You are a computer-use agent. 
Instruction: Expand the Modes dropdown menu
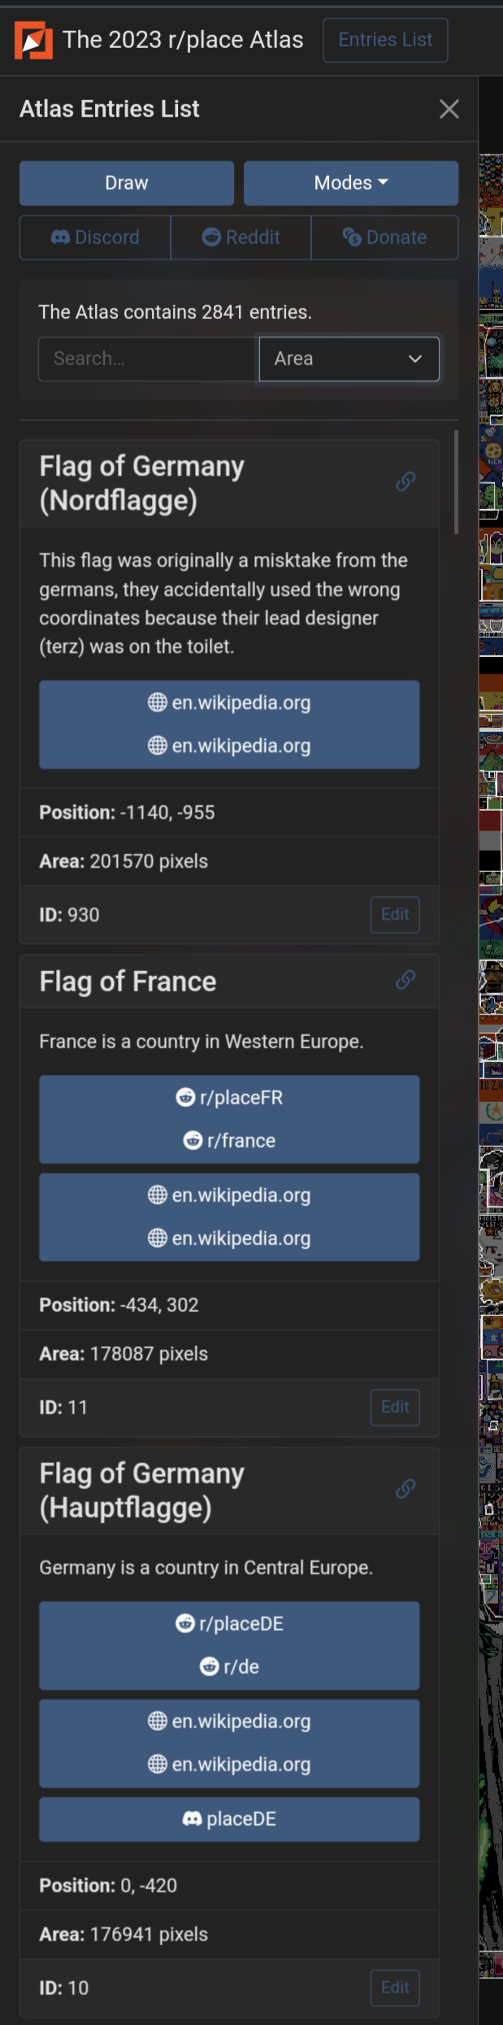(351, 183)
